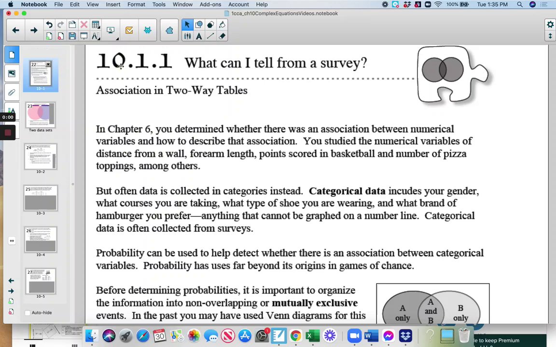556x347 pixels.
Task: Click the stop recording red square
Action: tap(8, 133)
